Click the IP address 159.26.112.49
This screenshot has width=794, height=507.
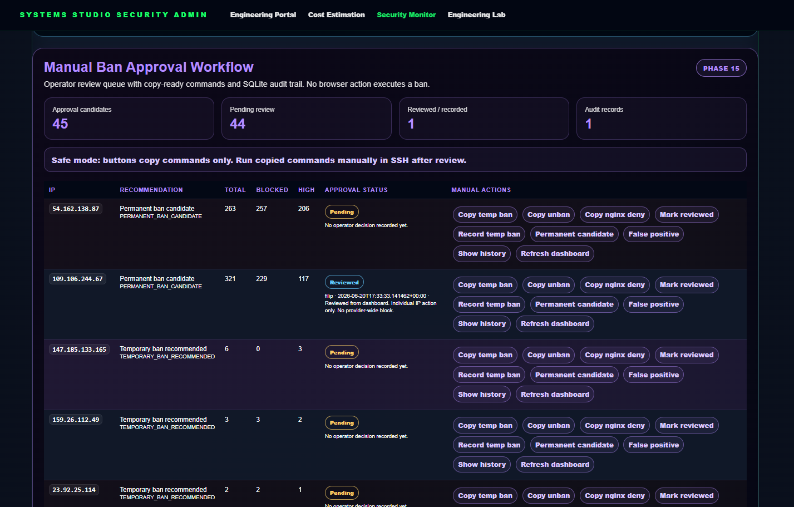76,420
